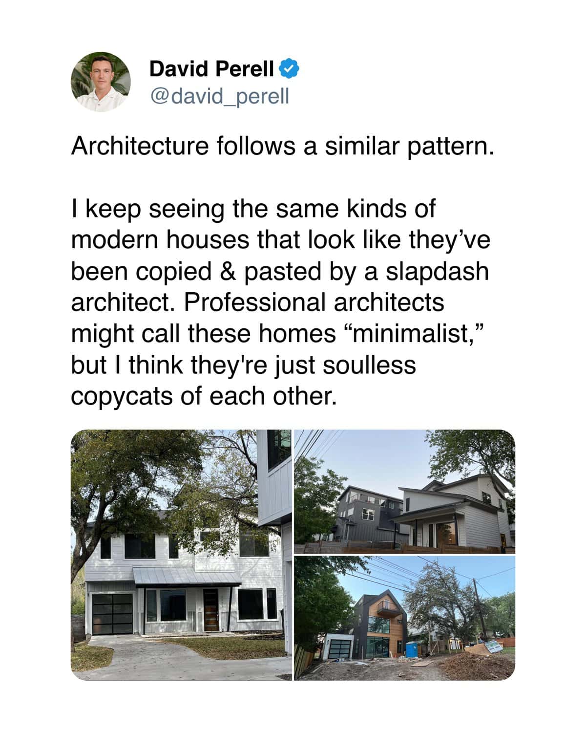This screenshot has width=586, height=733.
Task: Open the David Perell display name
Action: [x=211, y=69]
